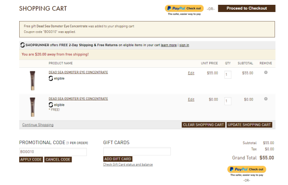Open the first product thumbnail image
Viewport: 288px width, 185px height.
pyautogui.click(x=33, y=81)
